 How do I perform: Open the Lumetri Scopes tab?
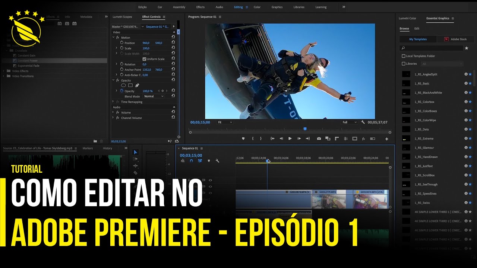point(122,17)
